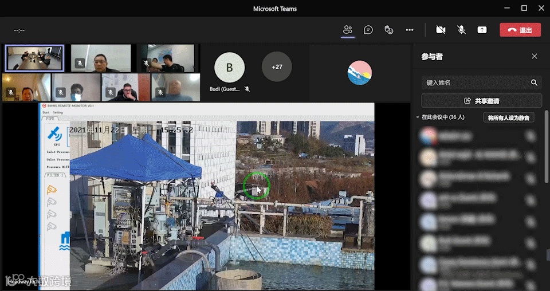Image resolution: width=550 pixels, height=291 pixels.
Task: Click the Outlet Pressure label in BWMS
Action: (58, 159)
